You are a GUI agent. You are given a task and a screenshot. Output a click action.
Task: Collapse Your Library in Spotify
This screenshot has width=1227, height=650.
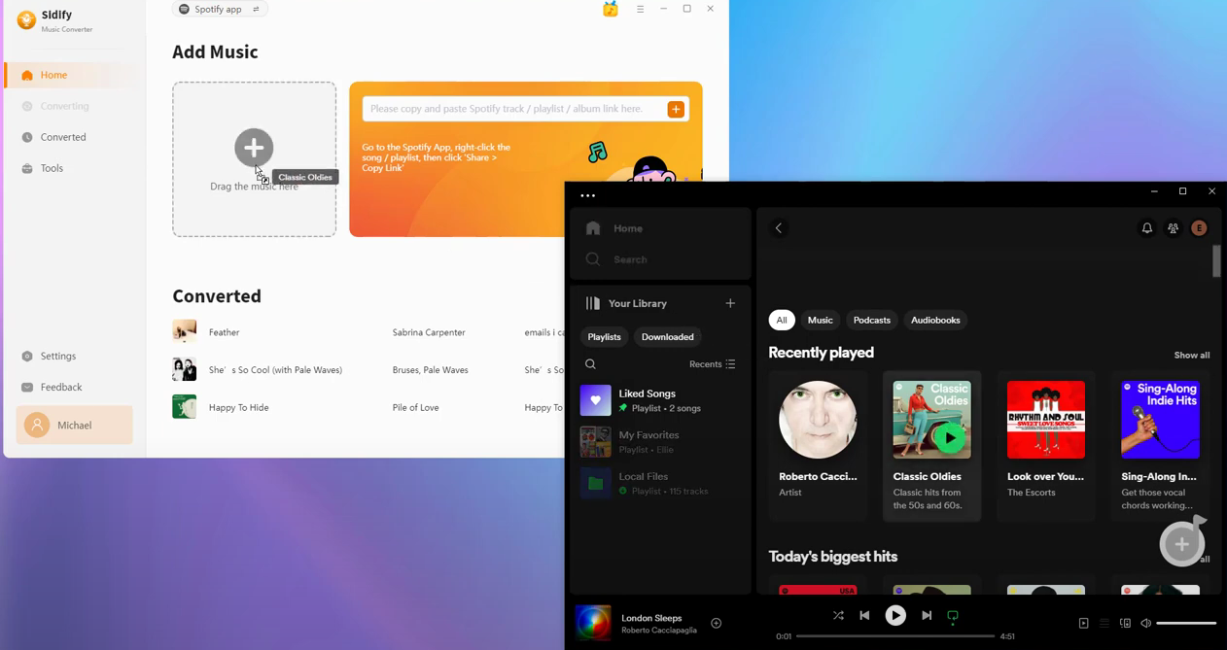coord(627,303)
